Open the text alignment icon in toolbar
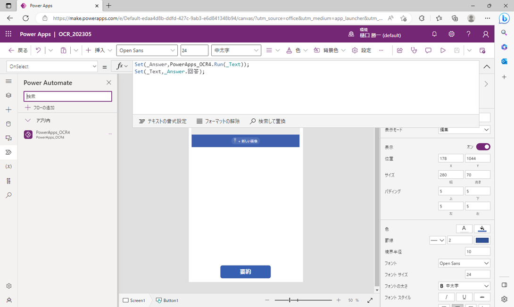Screen dimensions: 514x307 pos(269,50)
